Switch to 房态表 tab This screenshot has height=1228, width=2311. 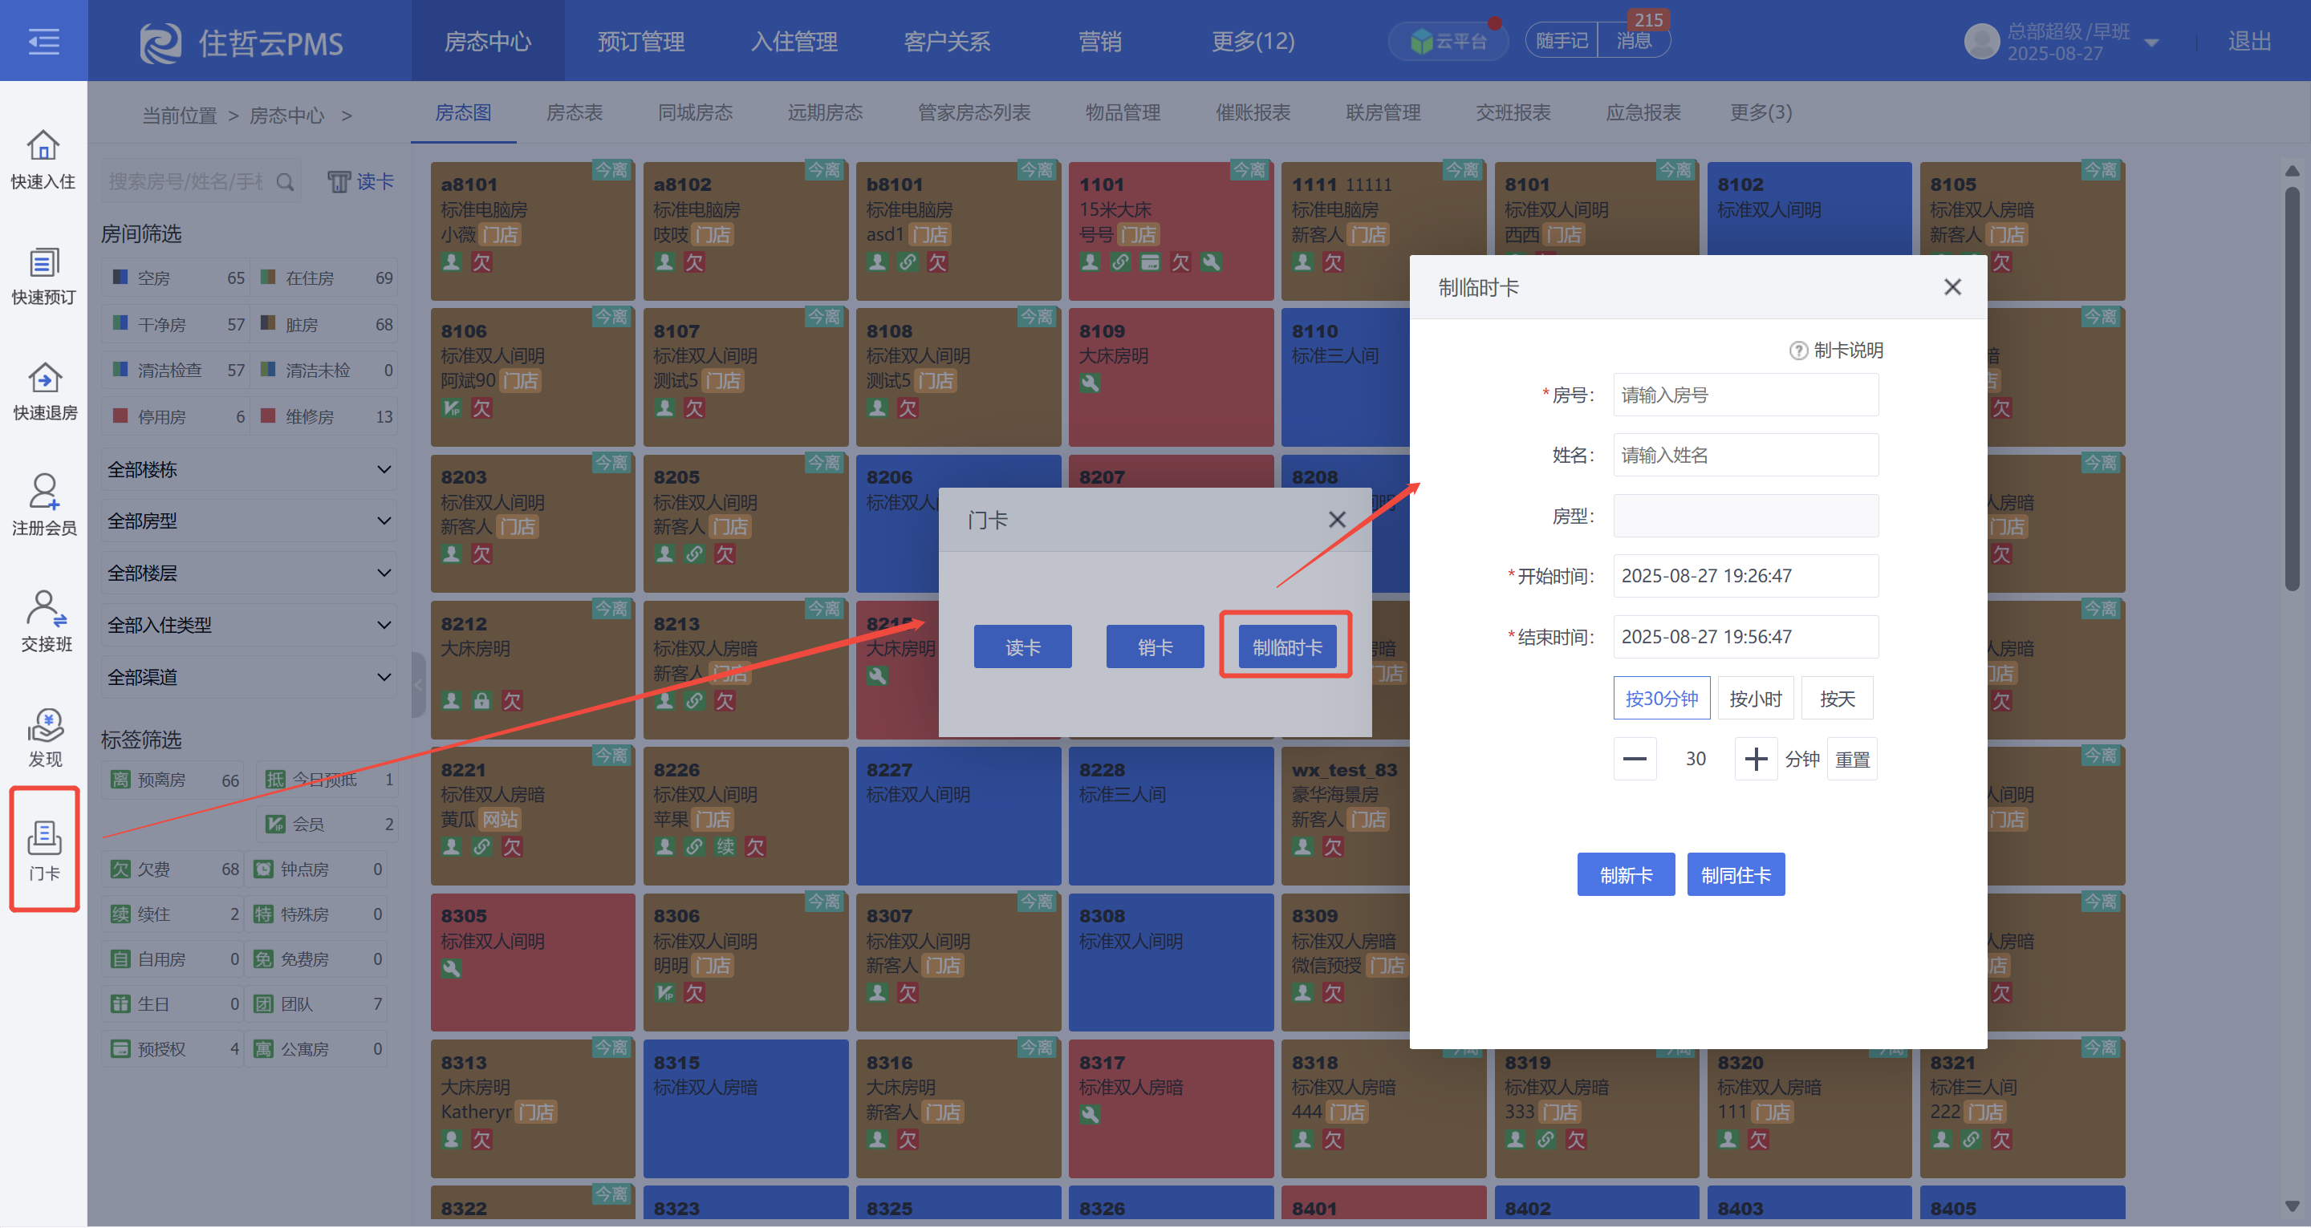(575, 112)
